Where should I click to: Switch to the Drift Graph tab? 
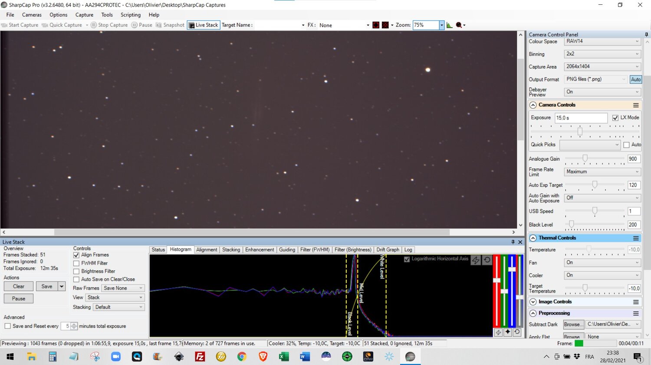coord(388,250)
